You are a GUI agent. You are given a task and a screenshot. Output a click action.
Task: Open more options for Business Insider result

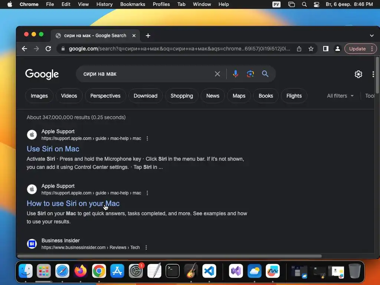pos(146,248)
